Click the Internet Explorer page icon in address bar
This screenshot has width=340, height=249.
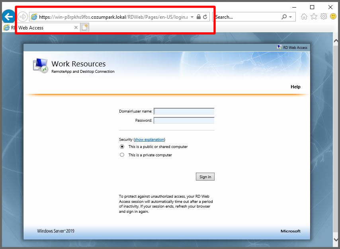tap(34, 17)
